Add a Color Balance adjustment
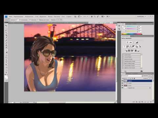Viewport: 158px width, 118px height. click(x=130, y=47)
